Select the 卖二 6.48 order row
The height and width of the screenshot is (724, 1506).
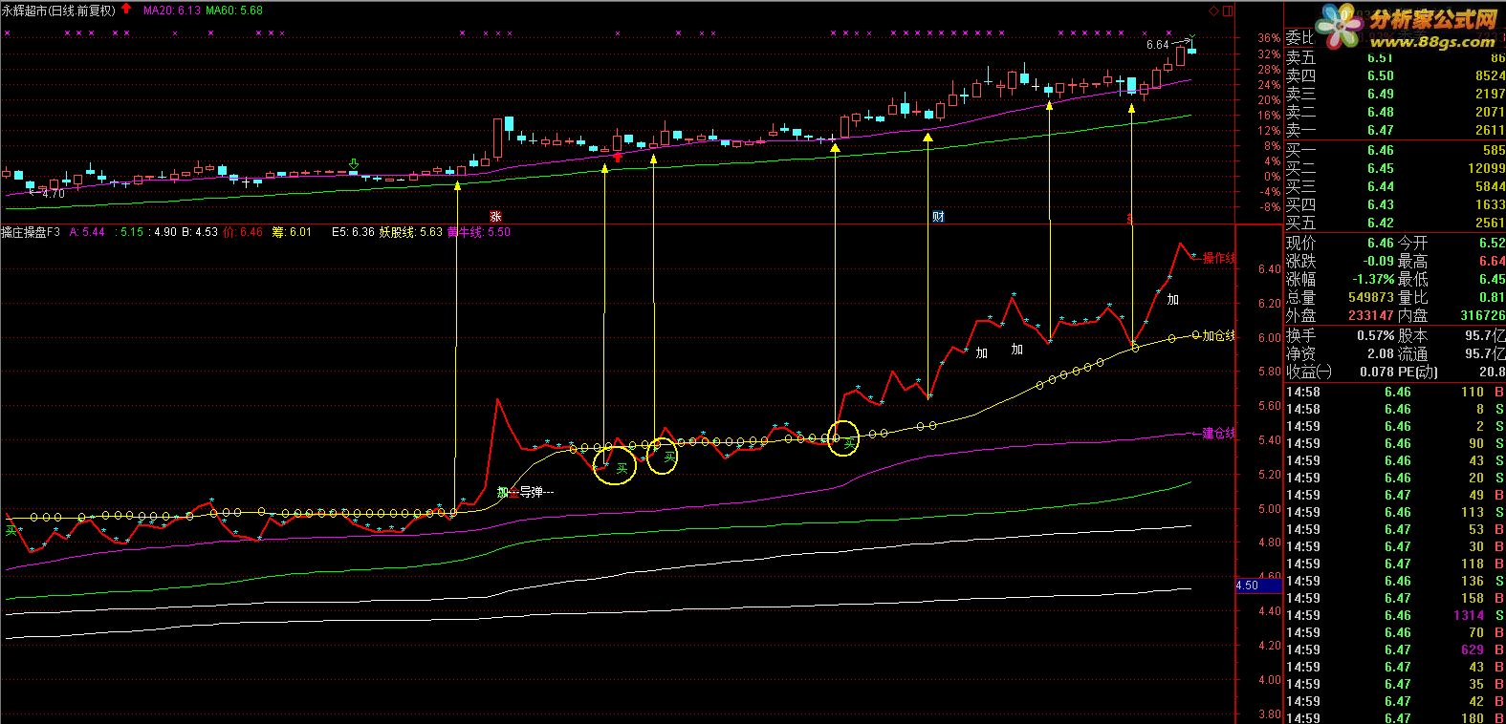pyautogui.click(x=1395, y=112)
